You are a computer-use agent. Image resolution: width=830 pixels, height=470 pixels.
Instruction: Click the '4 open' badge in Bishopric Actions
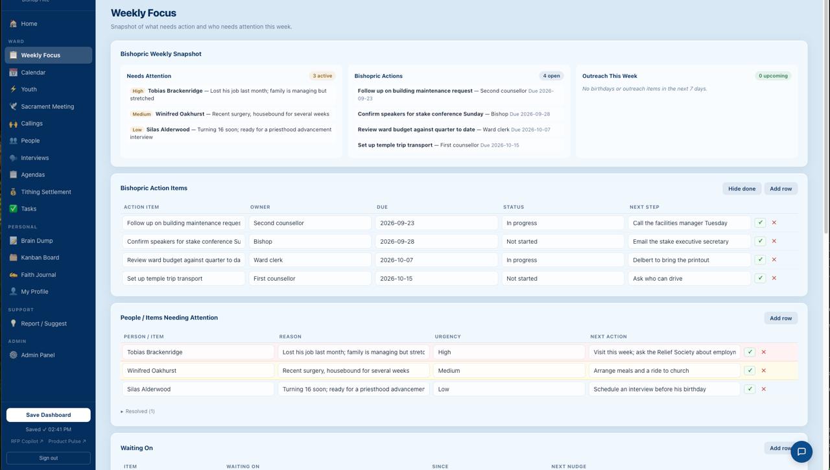tap(551, 76)
